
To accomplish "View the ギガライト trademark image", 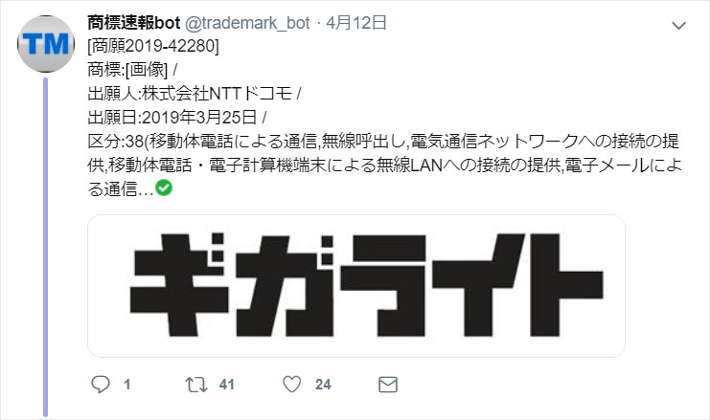I will tap(356, 286).
